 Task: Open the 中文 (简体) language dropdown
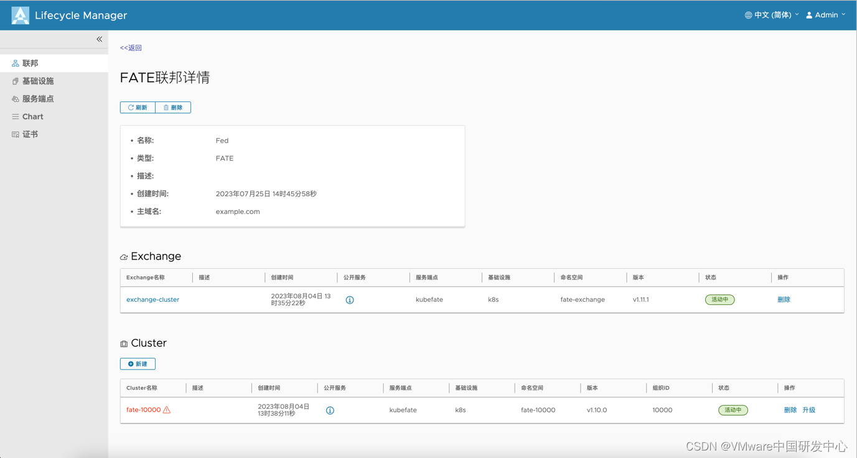pyautogui.click(x=772, y=15)
